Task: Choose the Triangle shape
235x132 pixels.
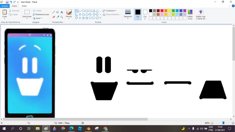Action: pos(97,11)
